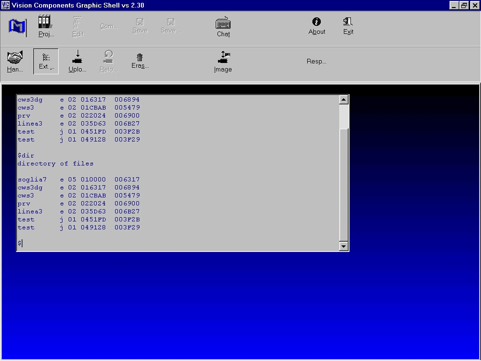Image resolution: width=481 pixels, height=361 pixels.
Task: Toggle the Ext... toolbar button
Action: (x=46, y=62)
